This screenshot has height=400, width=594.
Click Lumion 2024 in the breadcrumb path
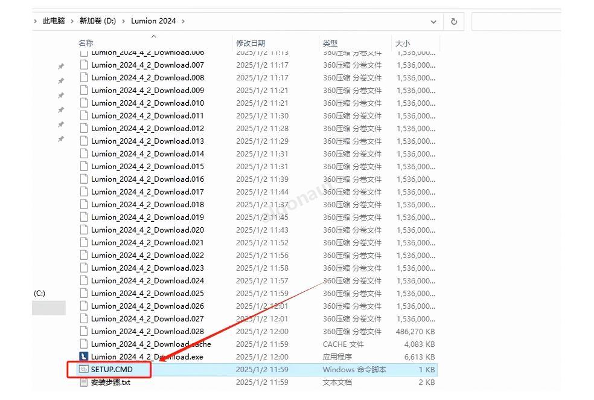pyautogui.click(x=153, y=21)
